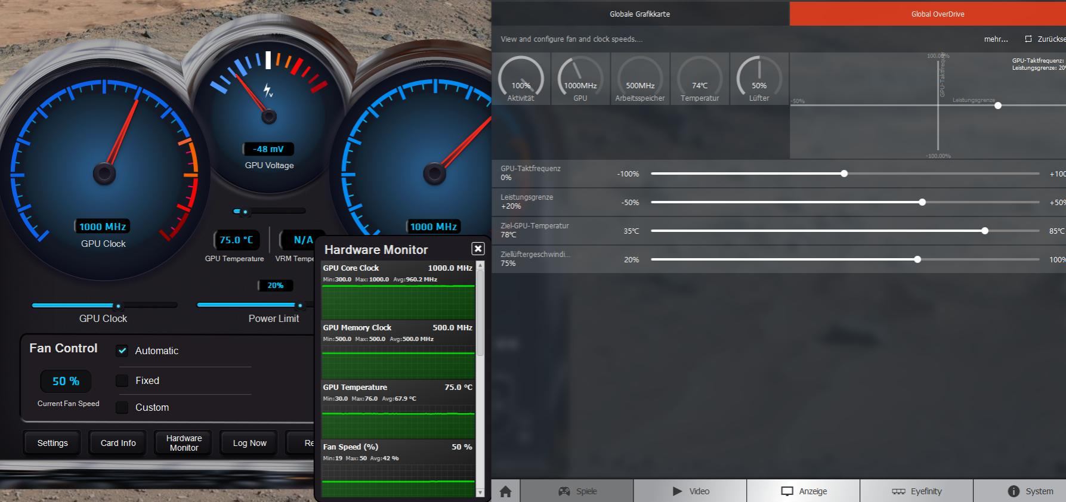Click the Hardware Monitor scrollbar up arrow
The width and height of the screenshot is (1066, 502).
pos(480,265)
